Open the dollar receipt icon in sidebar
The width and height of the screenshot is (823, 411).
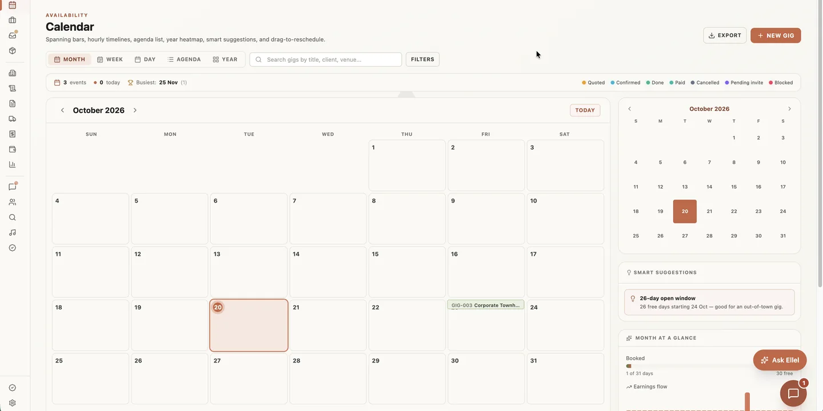[13, 134]
